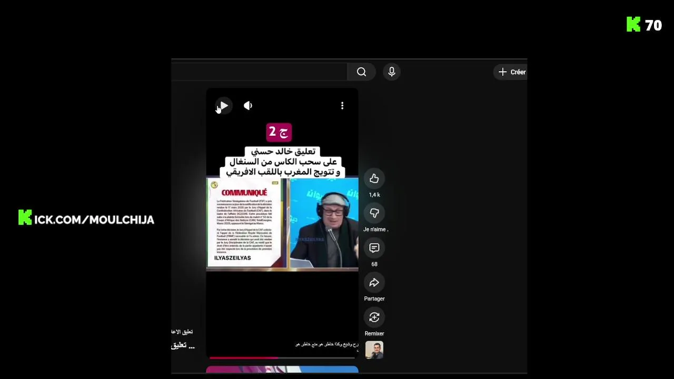Open the Créer create button
The width and height of the screenshot is (674, 379).
click(511, 72)
